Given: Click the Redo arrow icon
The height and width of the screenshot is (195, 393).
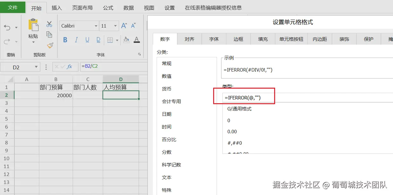Looking at the screenshot, I should [x=7, y=41].
